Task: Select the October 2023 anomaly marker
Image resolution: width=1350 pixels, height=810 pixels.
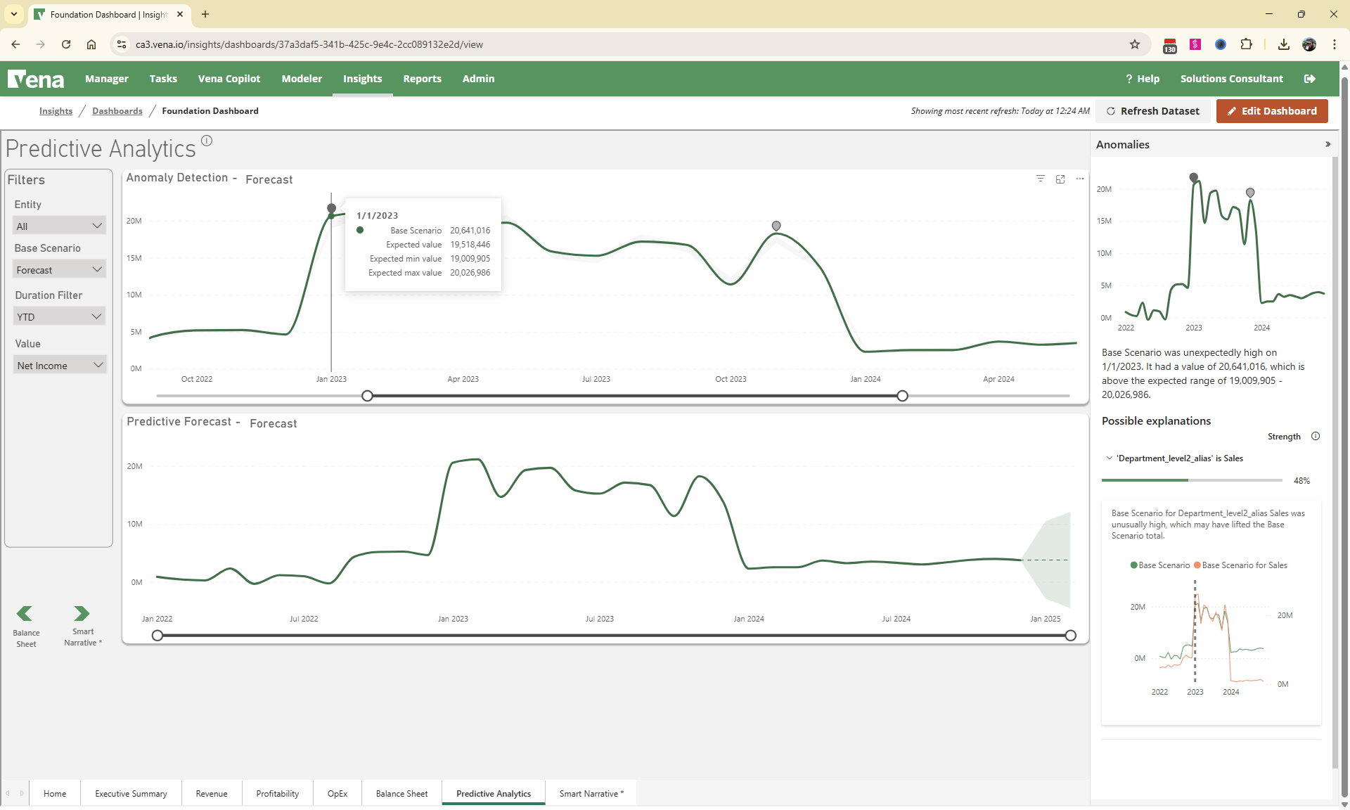Action: (776, 226)
